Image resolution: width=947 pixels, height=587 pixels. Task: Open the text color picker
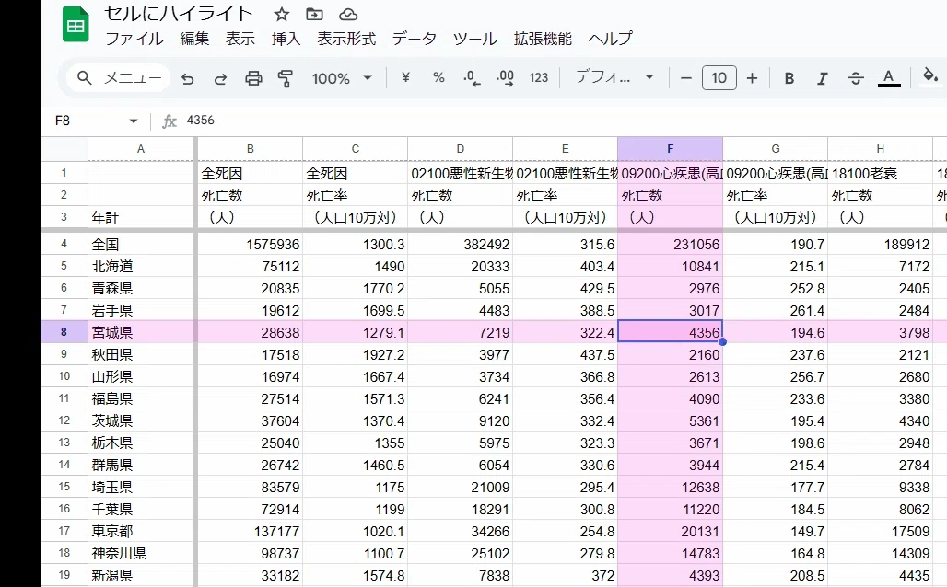coord(888,78)
